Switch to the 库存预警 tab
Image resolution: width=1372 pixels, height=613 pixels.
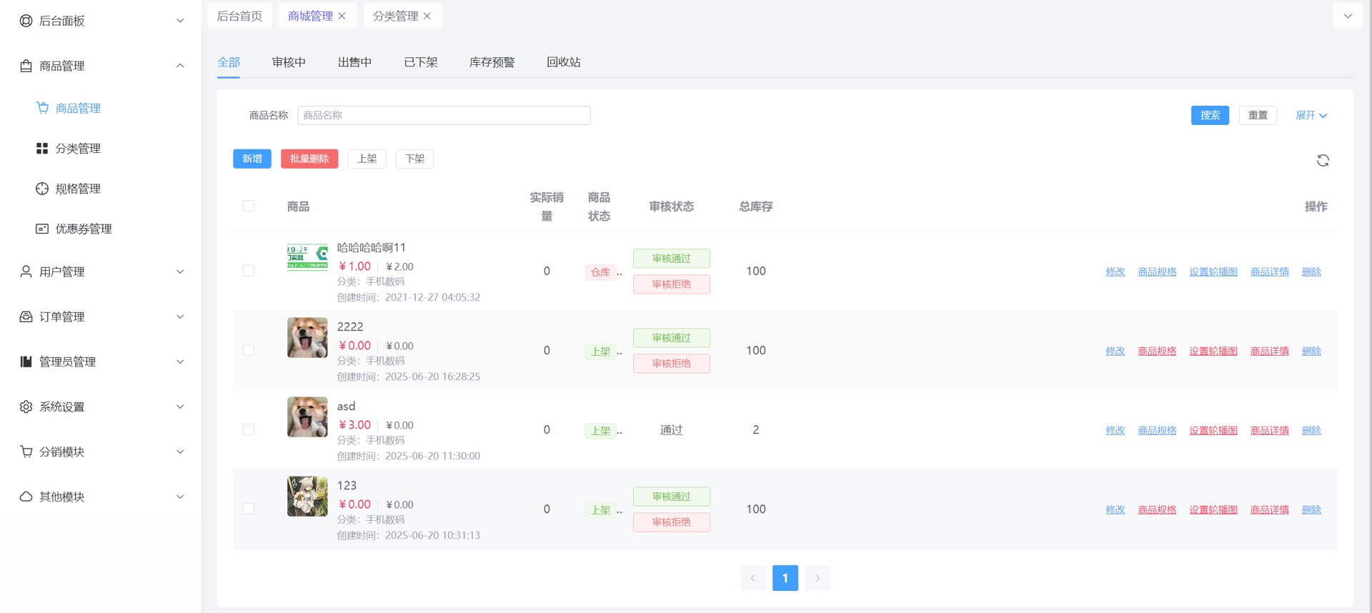click(x=492, y=62)
